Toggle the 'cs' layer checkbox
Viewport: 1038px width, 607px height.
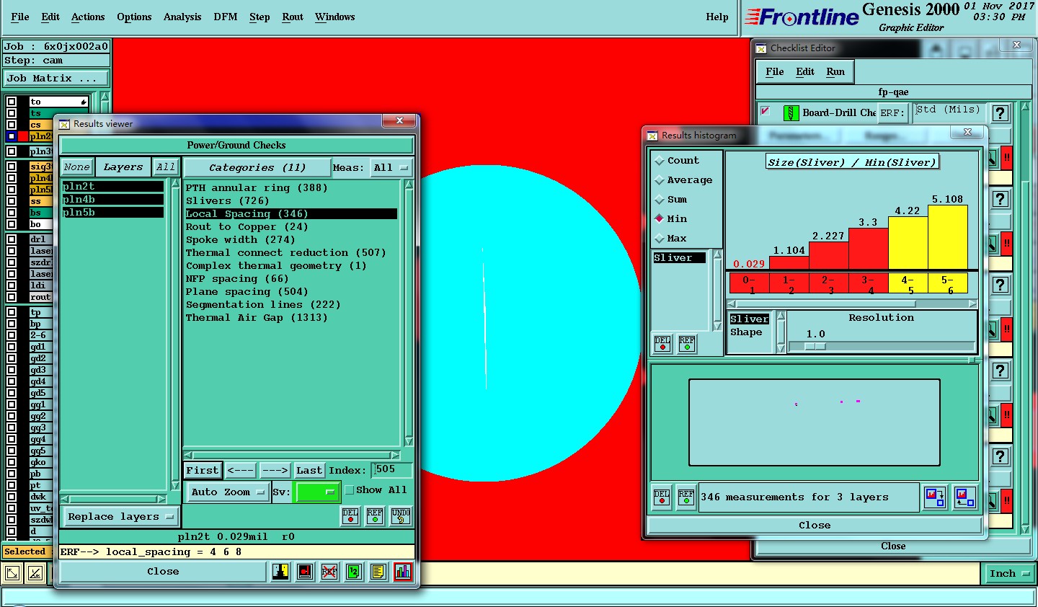point(12,125)
